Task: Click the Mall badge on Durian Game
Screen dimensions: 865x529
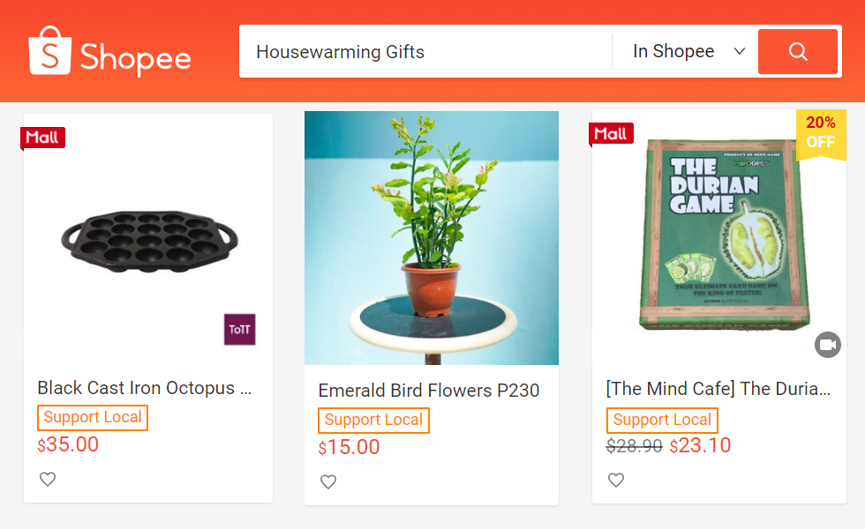Action: pyautogui.click(x=611, y=133)
